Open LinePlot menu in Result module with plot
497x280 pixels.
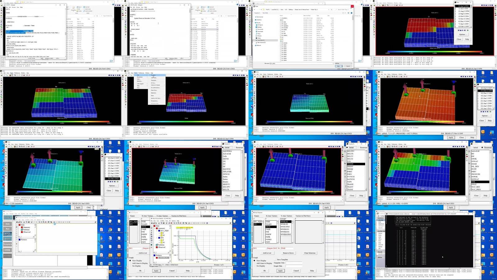(x=162, y=221)
